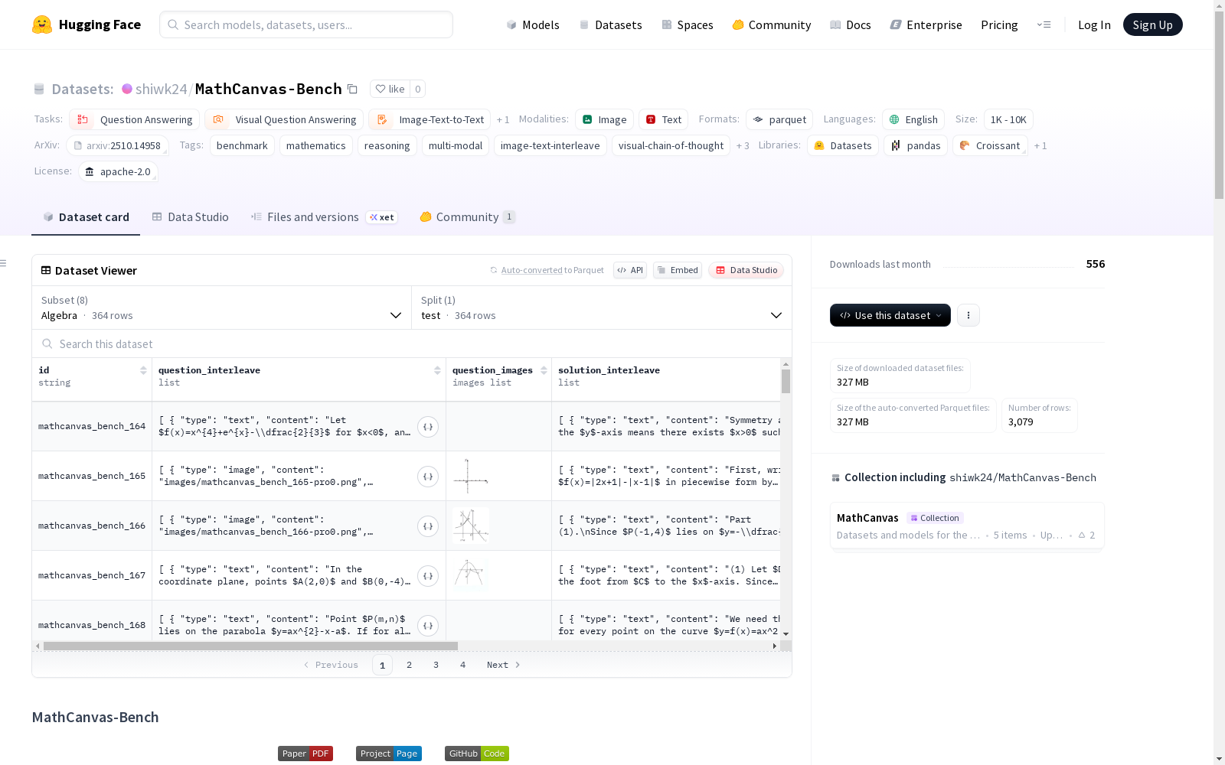The width and height of the screenshot is (1225, 765).
Task: Click the parquet format tag
Action: tap(779, 119)
